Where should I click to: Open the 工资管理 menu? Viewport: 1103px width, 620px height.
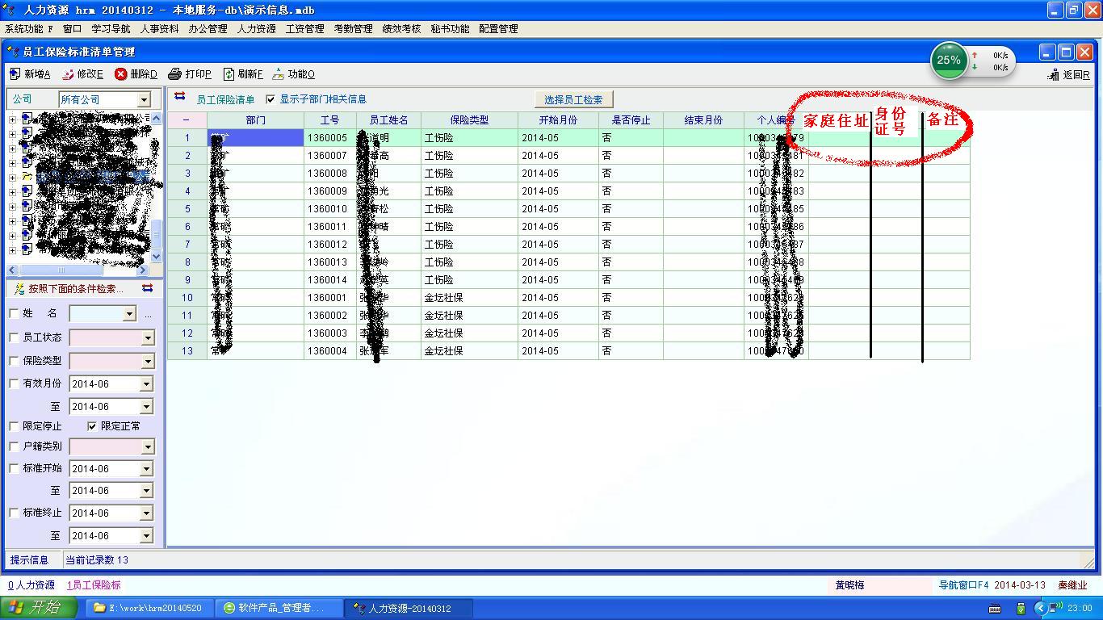[x=304, y=28]
